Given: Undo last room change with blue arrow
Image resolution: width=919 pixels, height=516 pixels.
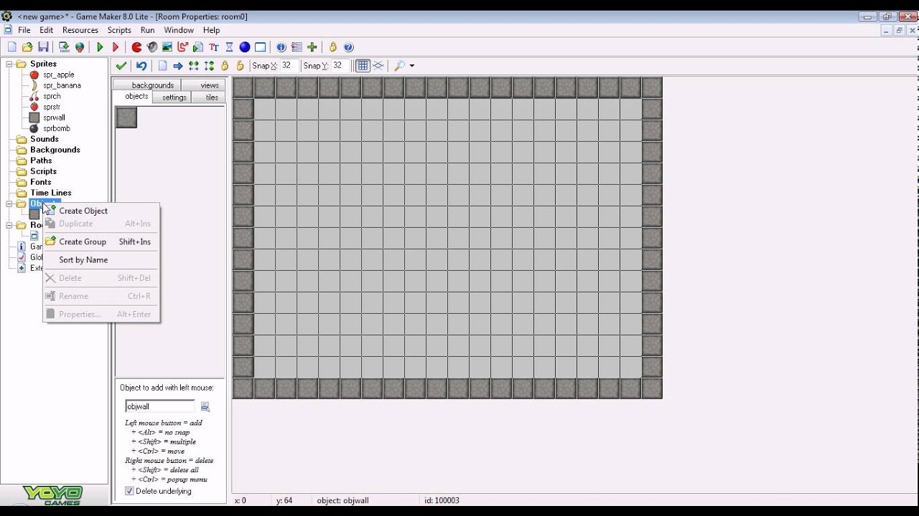Looking at the screenshot, I should [141, 66].
